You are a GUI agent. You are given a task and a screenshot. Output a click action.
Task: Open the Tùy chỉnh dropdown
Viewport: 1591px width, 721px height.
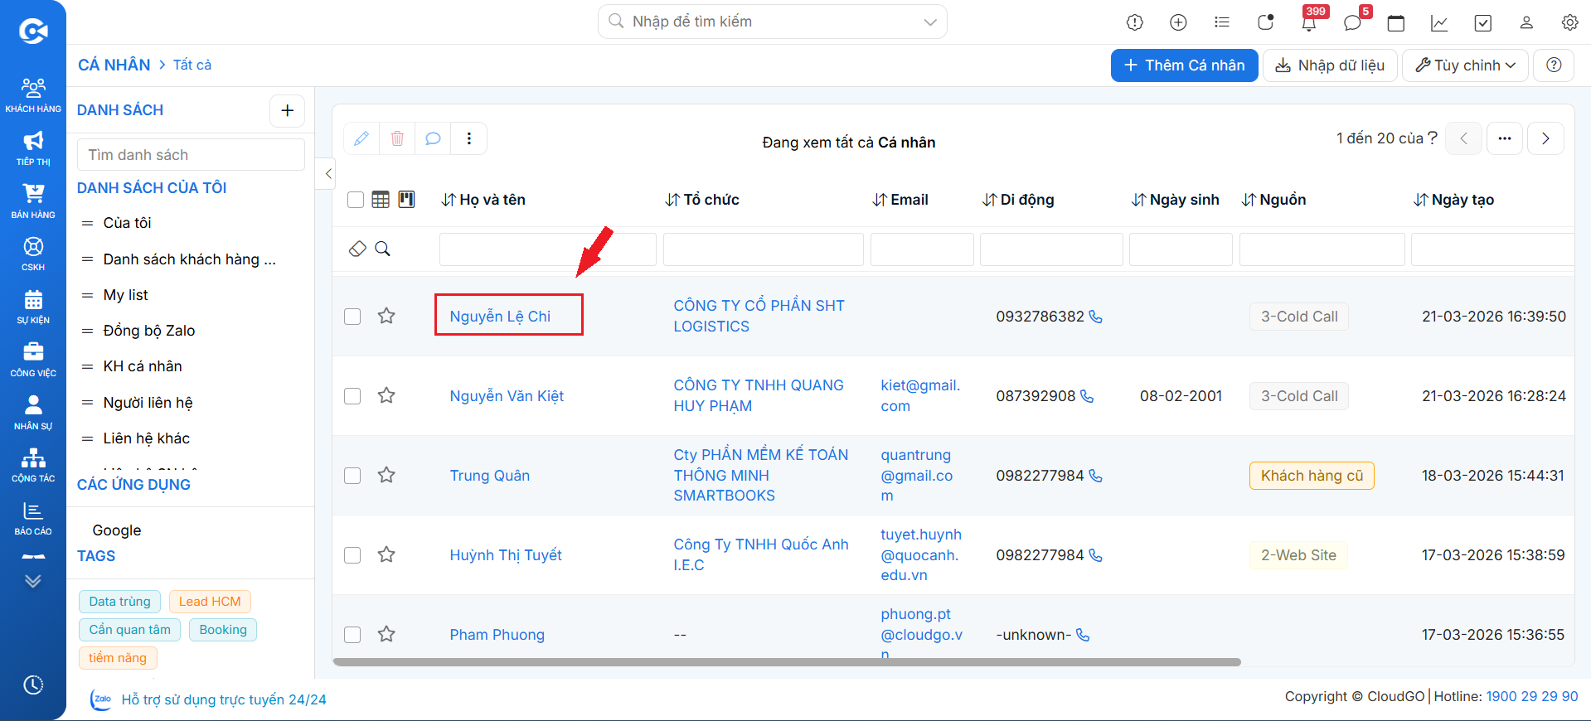1465,65
